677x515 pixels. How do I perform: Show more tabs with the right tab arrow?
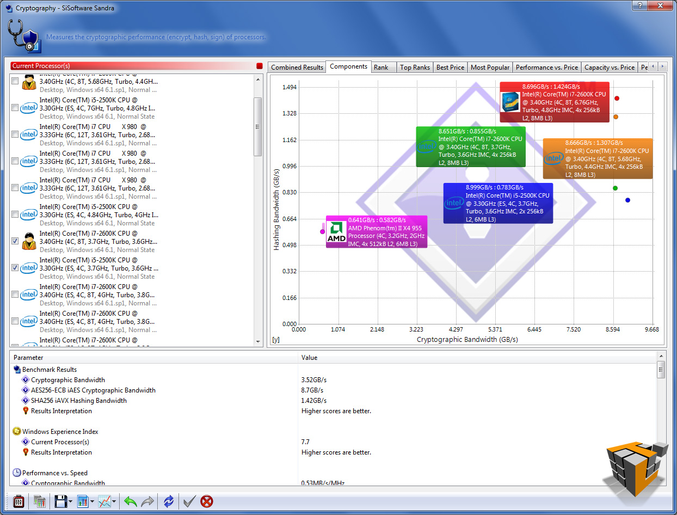pyautogui.click(x=662, y=66)
